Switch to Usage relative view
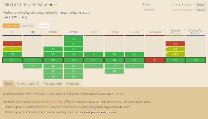The height and width of the screenshot is (119, 208). (x=27, y=26)
